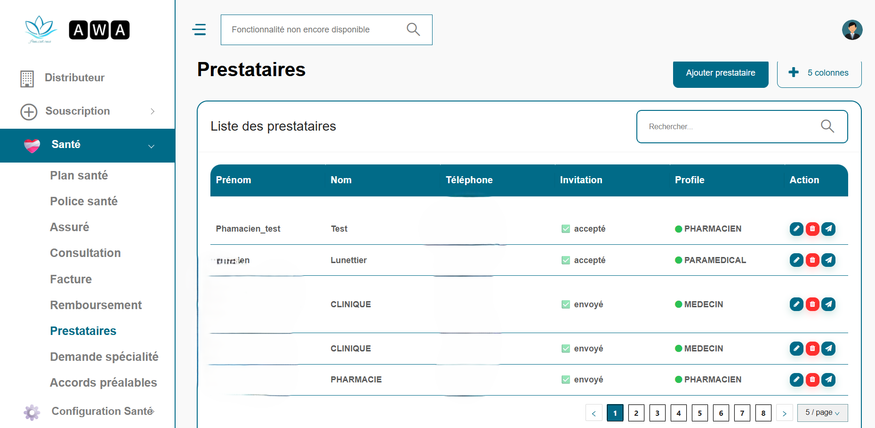Edit the Lunettier row
The image size is (875, 428).
click(x=796, y=260)
